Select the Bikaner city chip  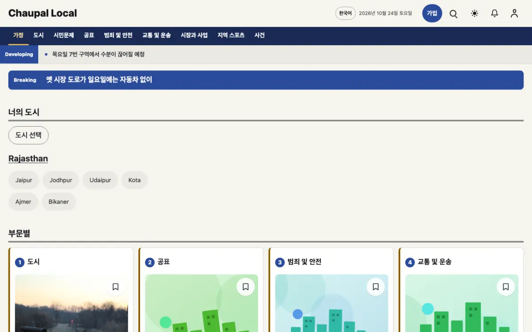[59, 201]
